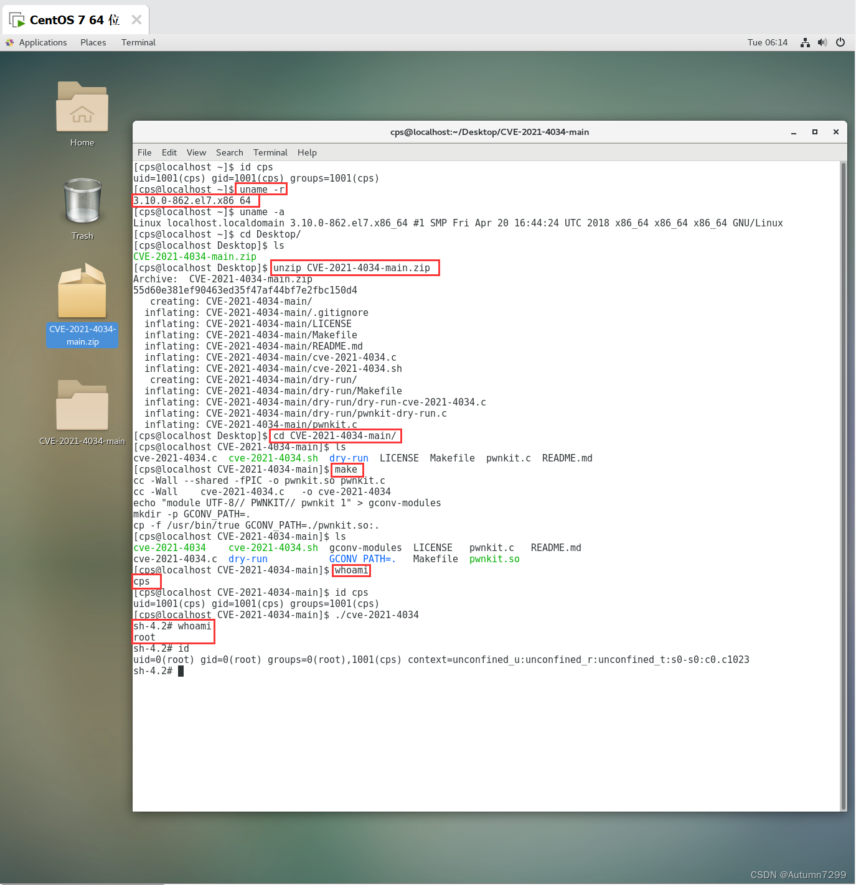Click the network connection icon in top bar

805,42
